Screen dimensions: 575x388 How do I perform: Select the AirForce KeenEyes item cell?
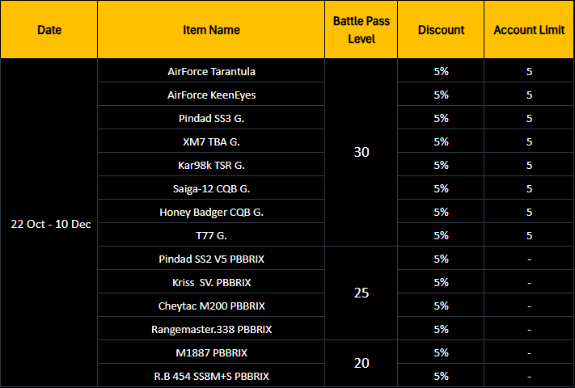click(x=211, y=95)
